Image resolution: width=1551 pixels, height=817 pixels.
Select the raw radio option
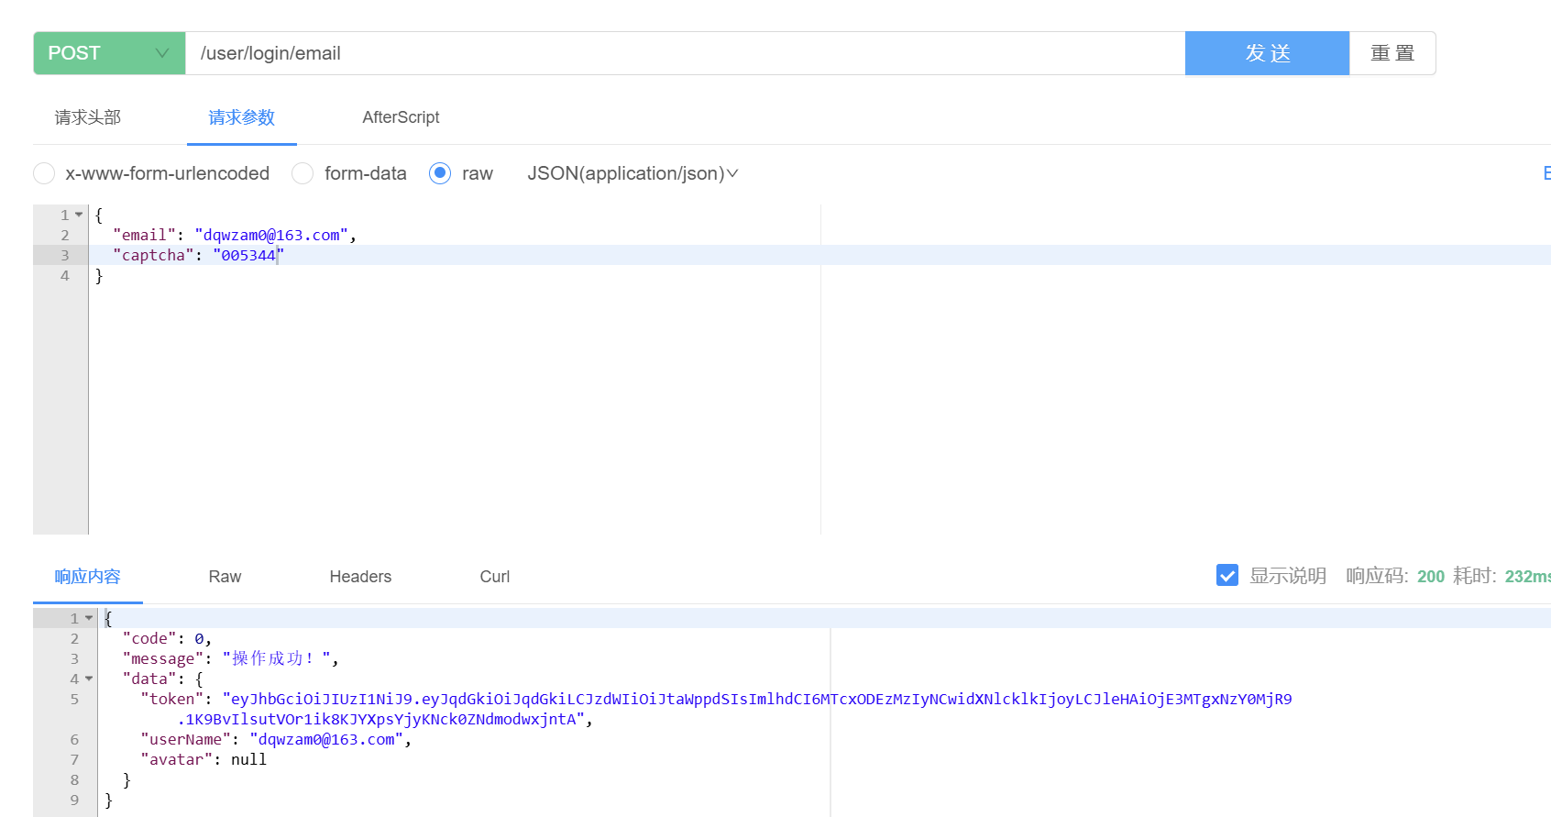tap(440, 173)
